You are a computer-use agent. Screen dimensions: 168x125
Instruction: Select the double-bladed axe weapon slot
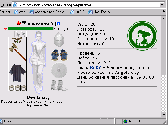click(x=17, y=52)
